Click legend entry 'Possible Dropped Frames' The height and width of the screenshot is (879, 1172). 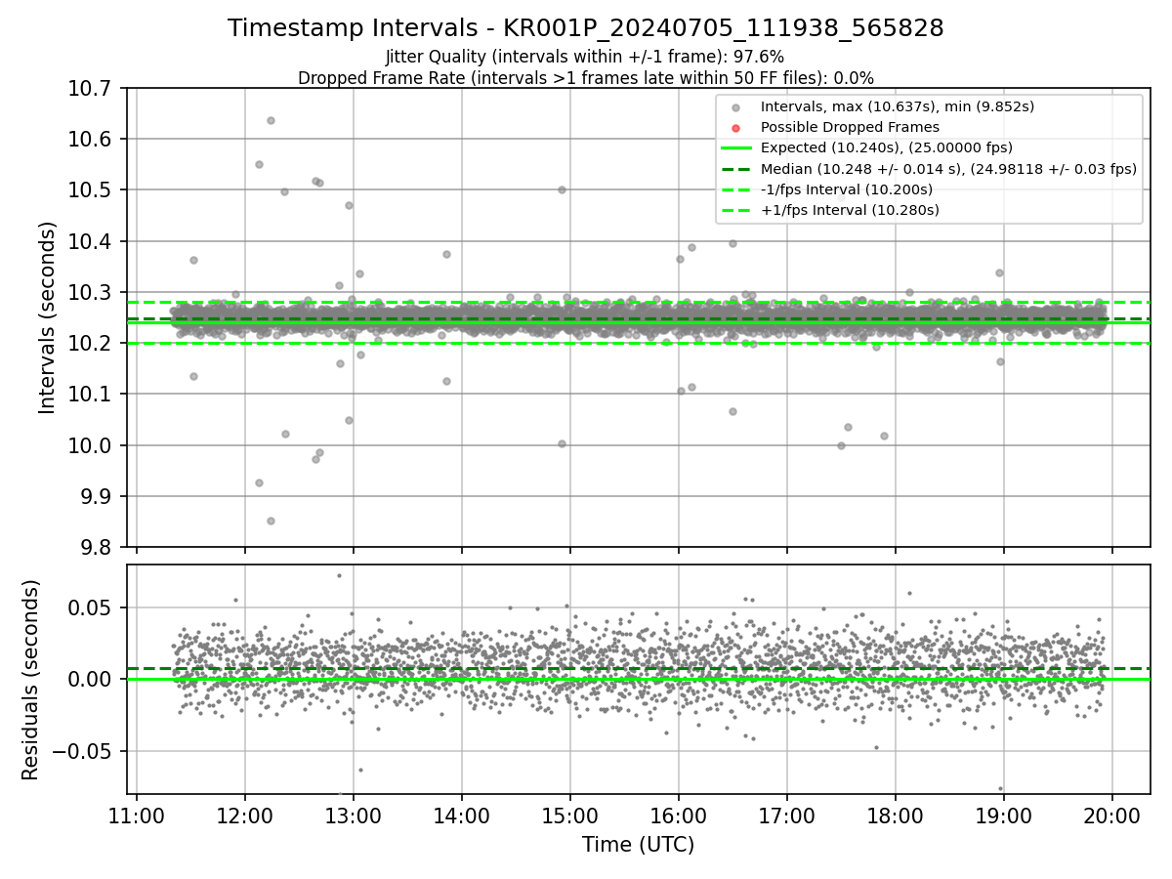850,127
